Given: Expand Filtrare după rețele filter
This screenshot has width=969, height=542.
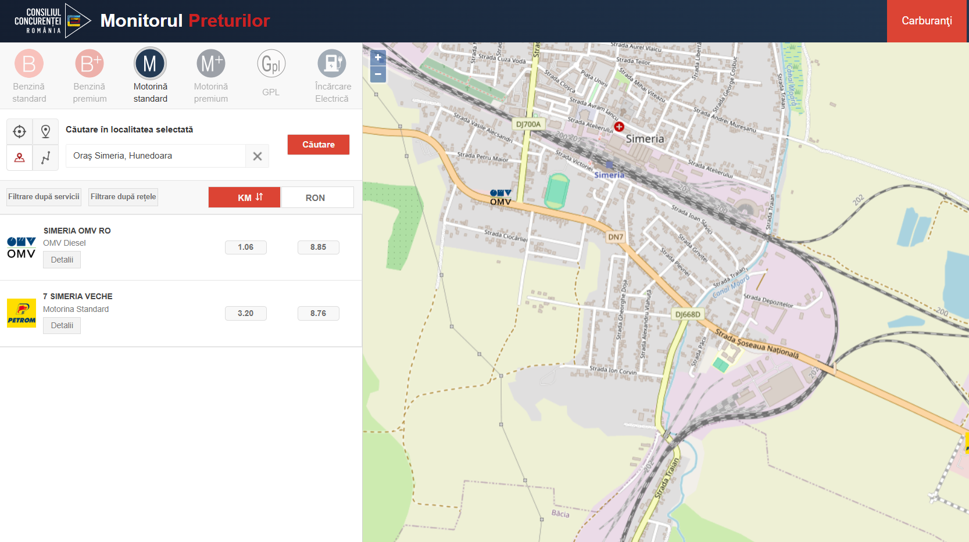Looking at the screenshot, I should coord(123,197).
